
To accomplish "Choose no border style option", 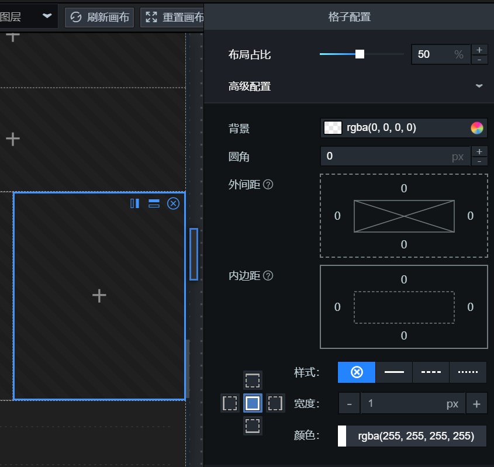I will 356,372.
